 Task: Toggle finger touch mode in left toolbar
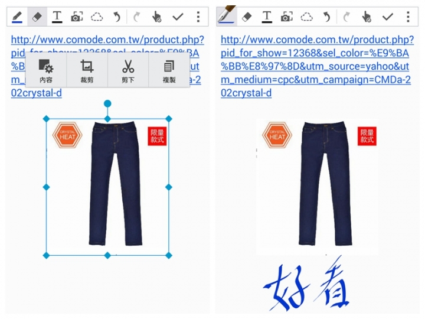[x=156, y=17]
